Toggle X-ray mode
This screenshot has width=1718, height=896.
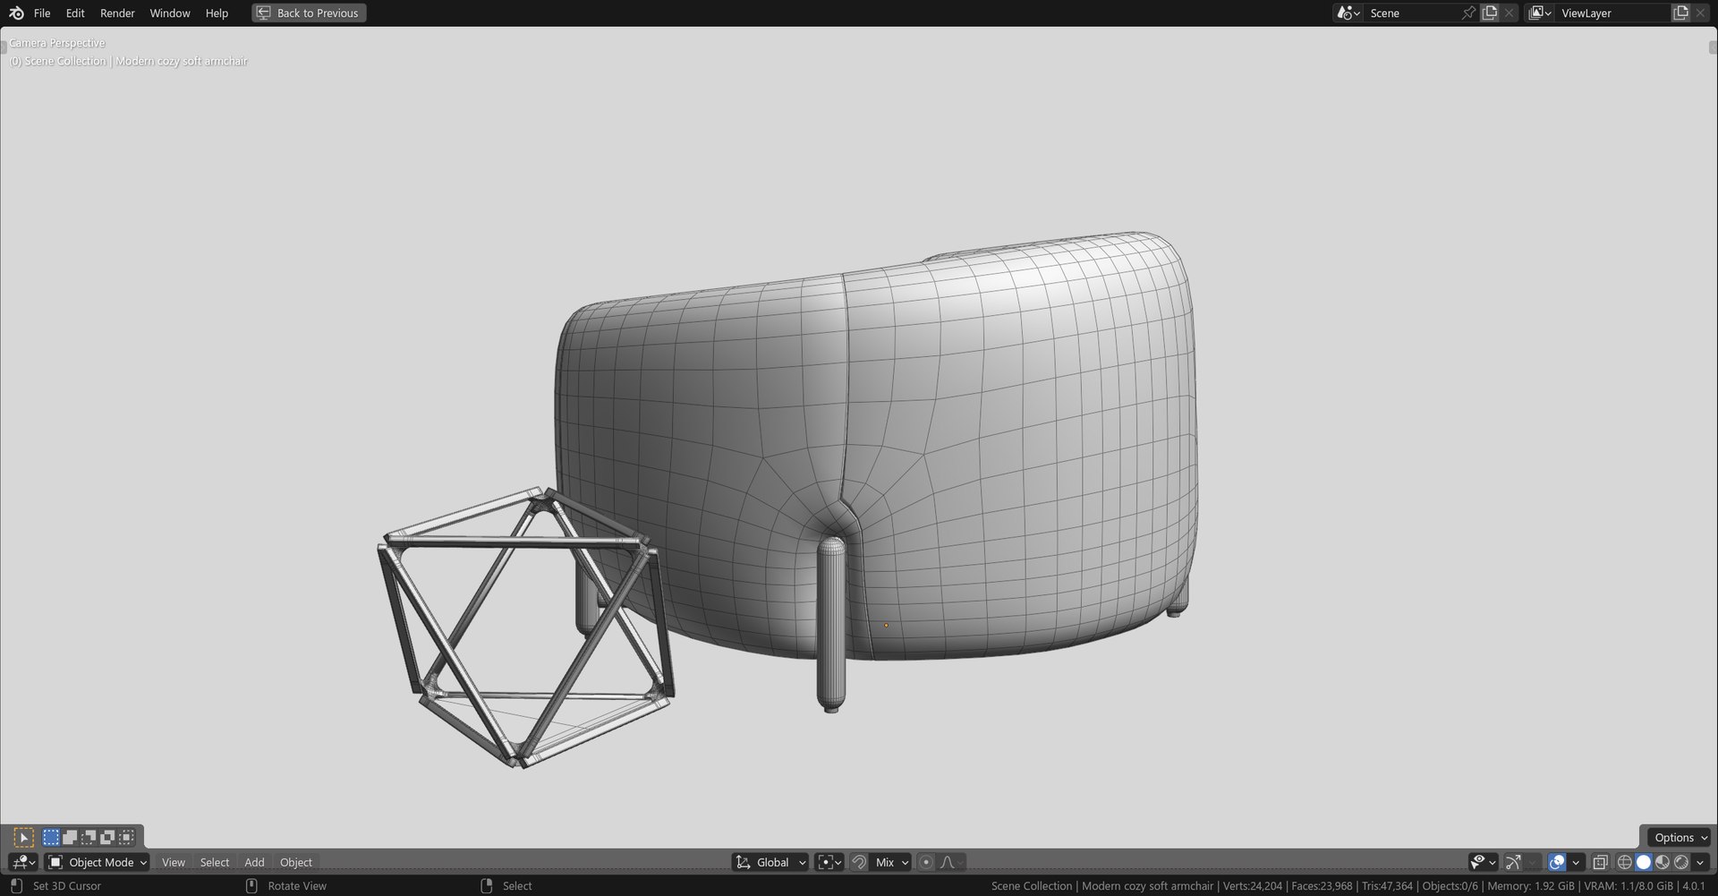point(1601,862)
